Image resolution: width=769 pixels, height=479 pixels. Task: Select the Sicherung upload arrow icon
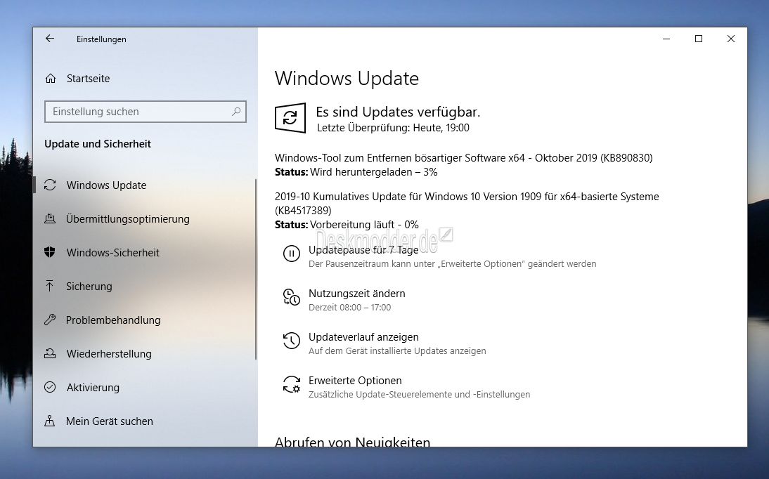point(49,286)
